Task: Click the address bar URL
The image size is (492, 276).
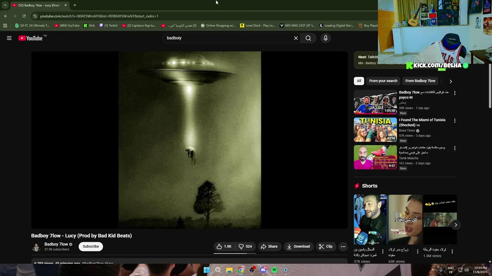Action: click(x=99, y=16)
